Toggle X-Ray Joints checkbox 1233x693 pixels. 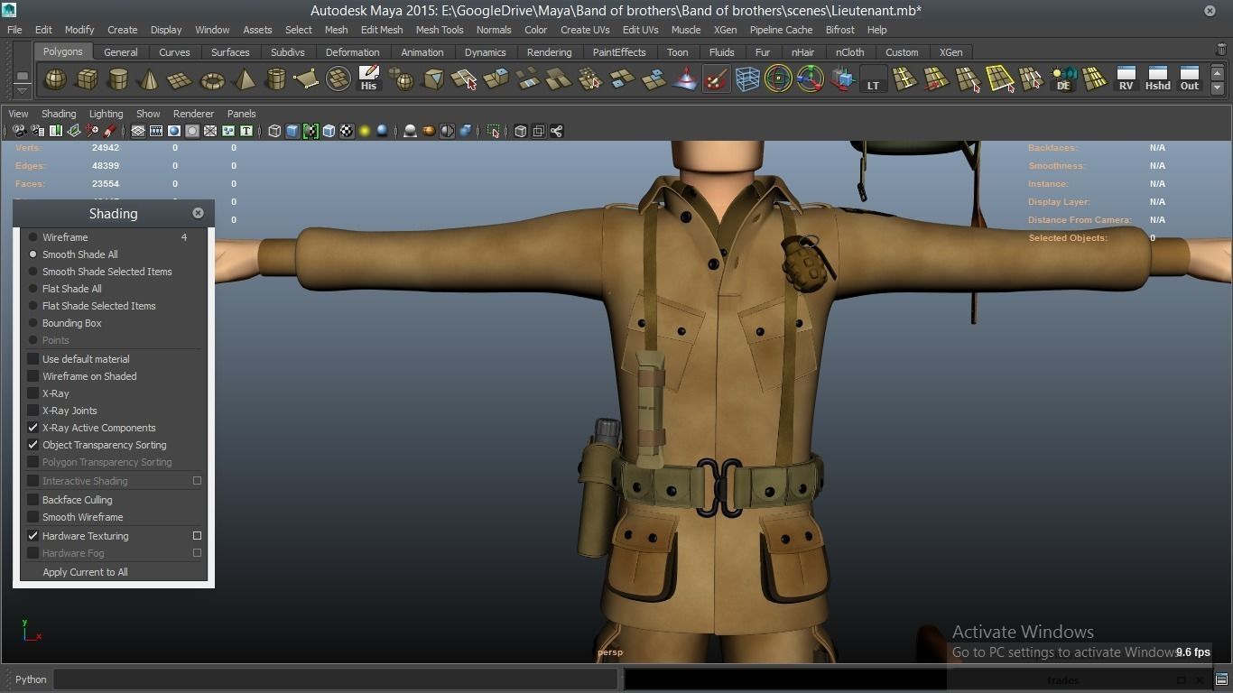tap(33, 411)
